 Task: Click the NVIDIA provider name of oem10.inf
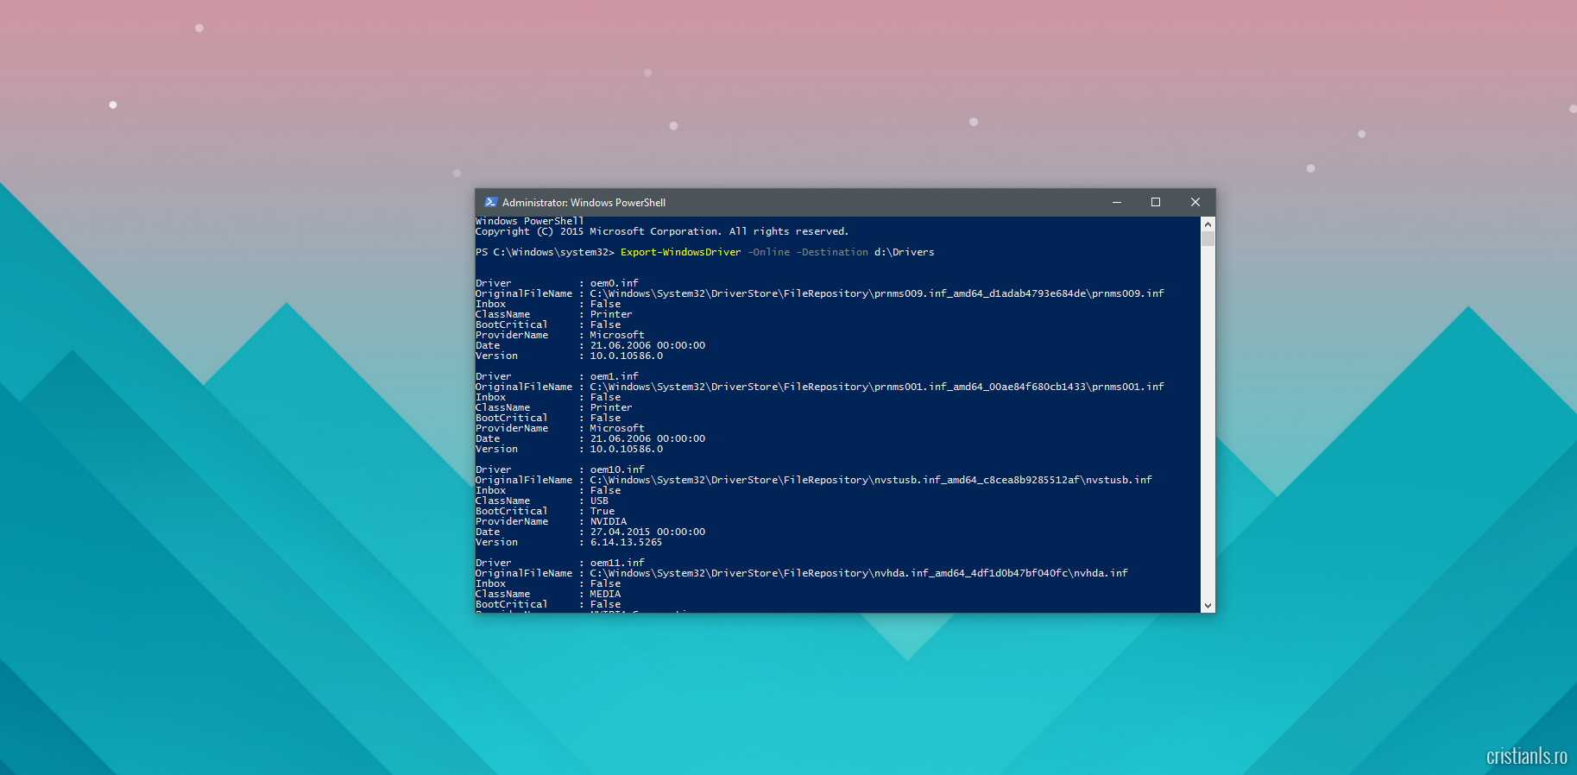[x=609, y=521]
